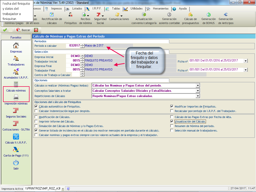Click the Periodo a calcular input field
This screenshot has height=192, width=256.
pos(73,46)
